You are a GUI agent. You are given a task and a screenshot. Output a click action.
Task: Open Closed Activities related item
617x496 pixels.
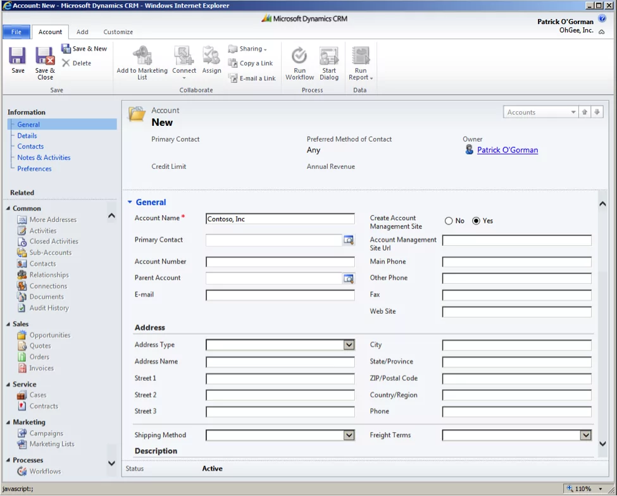coord(54,241)
